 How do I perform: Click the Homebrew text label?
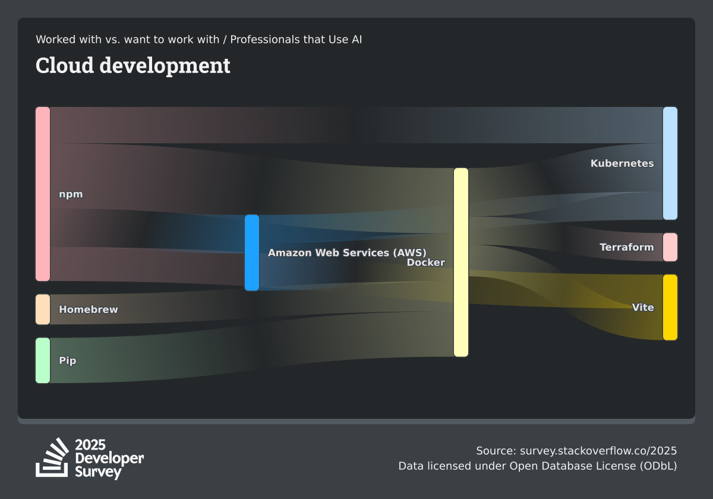89,309
